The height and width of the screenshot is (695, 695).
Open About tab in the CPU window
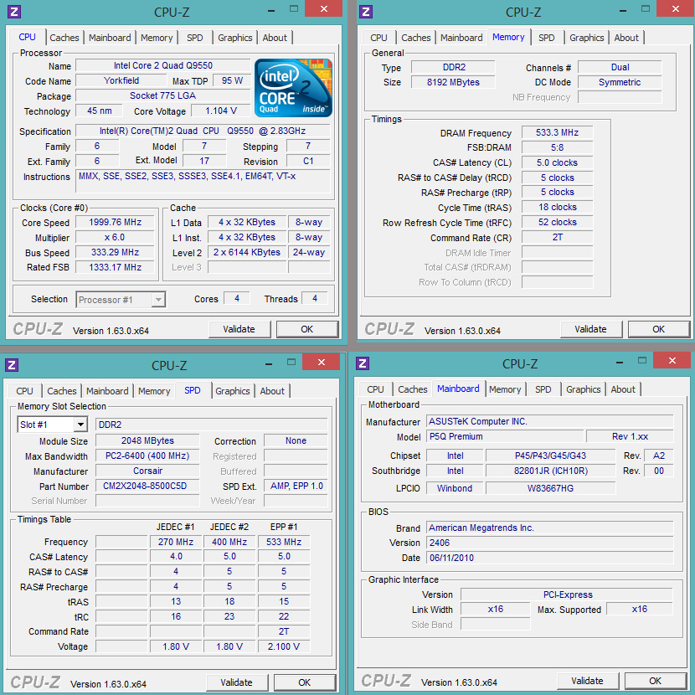pos(275,38)
